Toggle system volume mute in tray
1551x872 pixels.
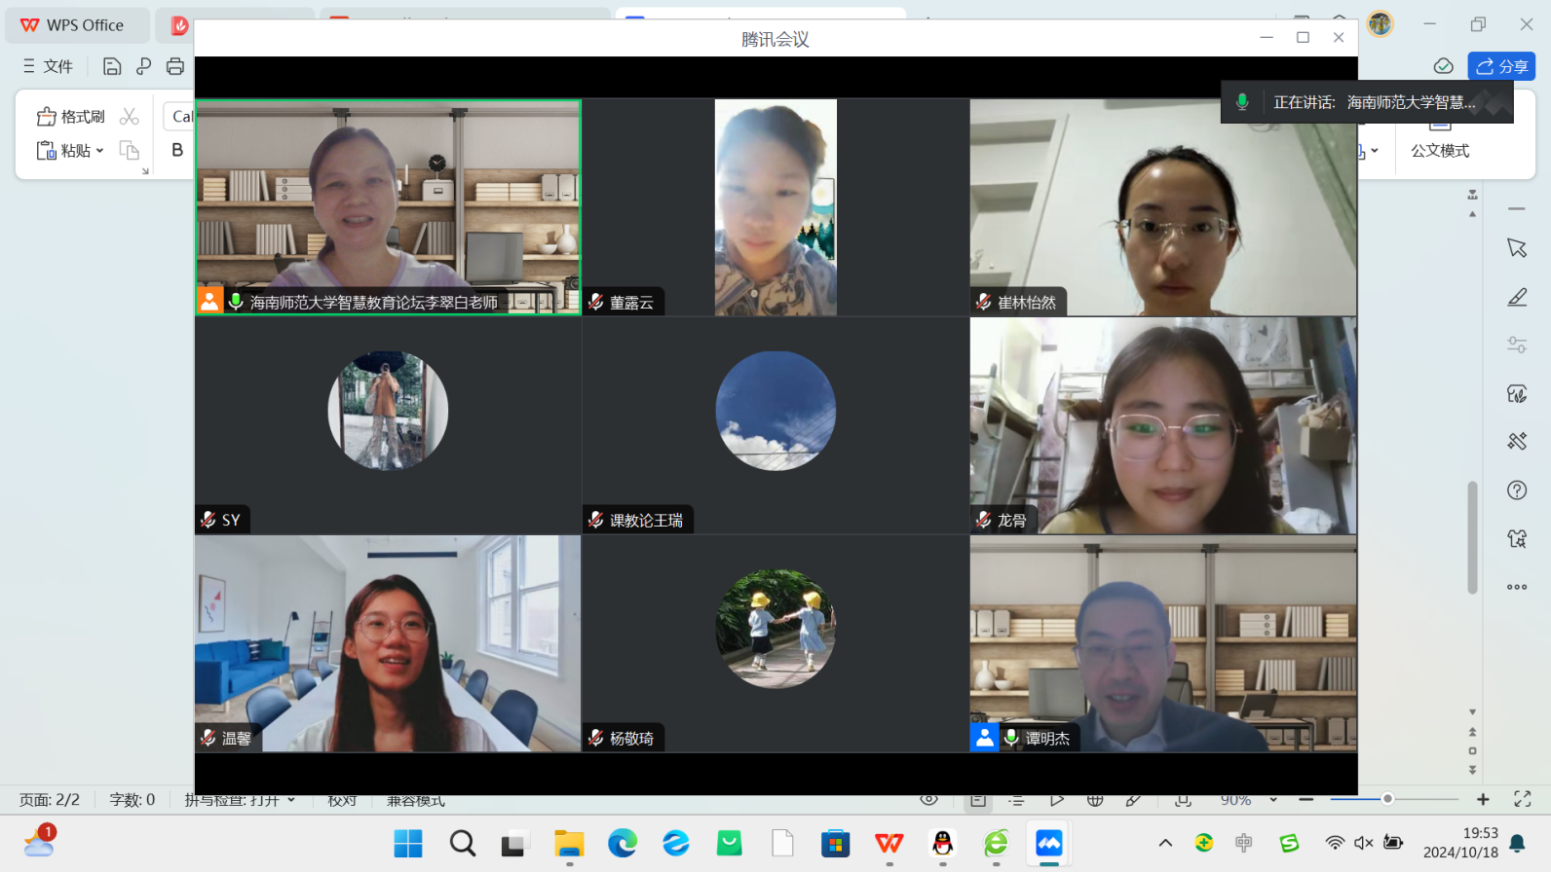[x=1364, y=843]
